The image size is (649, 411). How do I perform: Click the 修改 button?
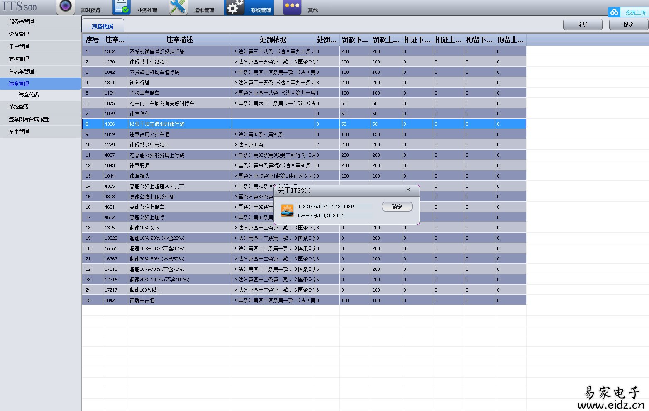tap(628, 24)
